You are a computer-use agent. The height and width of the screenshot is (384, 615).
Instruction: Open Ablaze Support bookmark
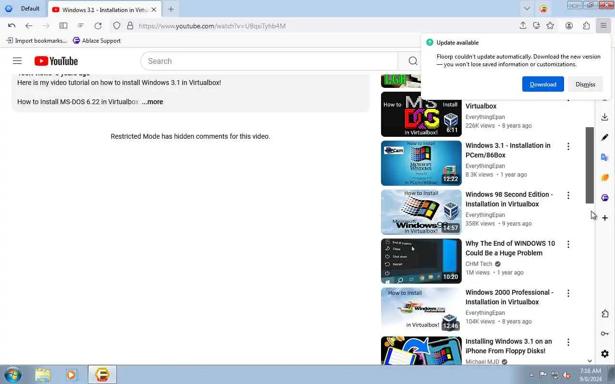pyautogui.click(x=97, y=41)
